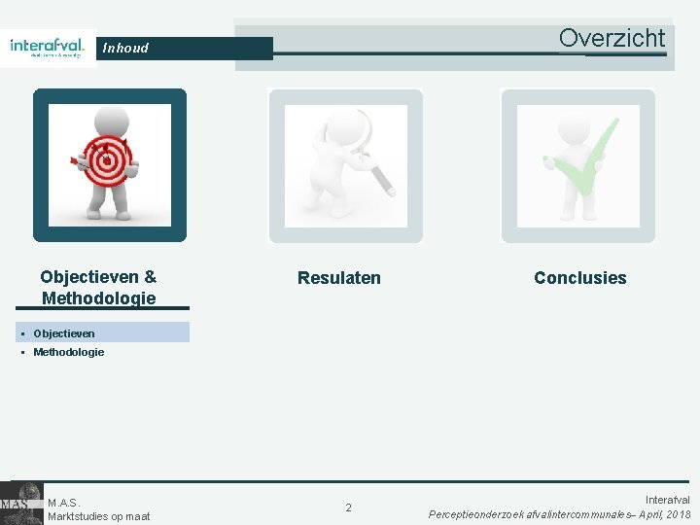The width and height of the screenshot is (700, 525).
Task: Select the magnifying glass Resultaten thumbnail
Action: pos(346,166)
